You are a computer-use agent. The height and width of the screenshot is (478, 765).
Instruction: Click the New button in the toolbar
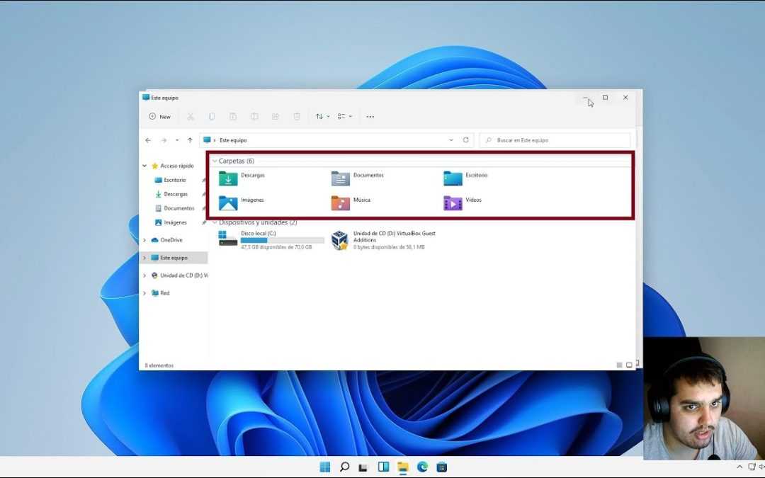(x=159, y=117)
